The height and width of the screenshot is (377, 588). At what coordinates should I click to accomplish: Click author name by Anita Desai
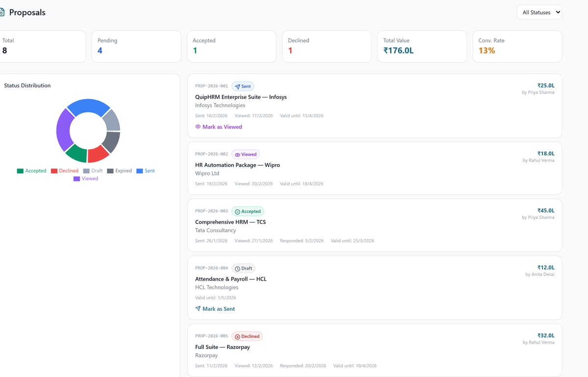tap(540, 275)
